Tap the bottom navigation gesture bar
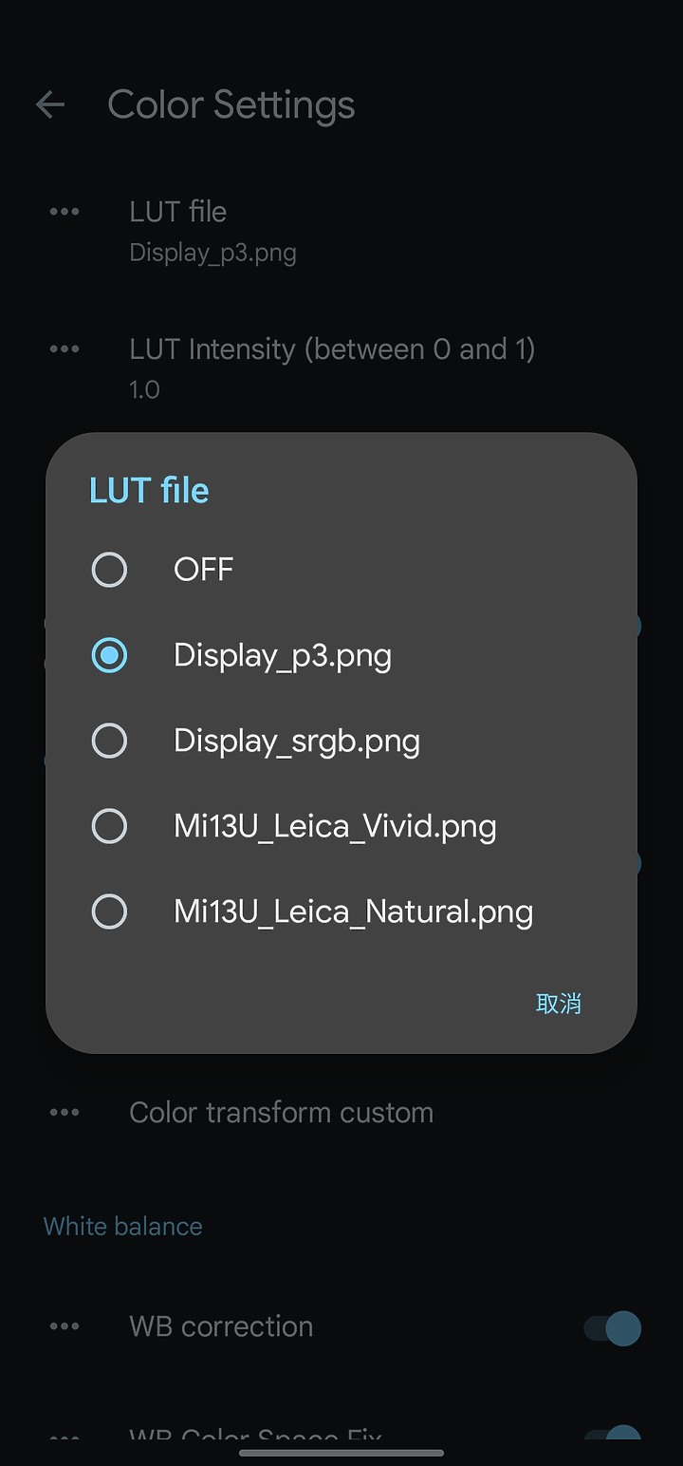The height and width of the screenshot is (1466, 683). [x=341, y=1453]
